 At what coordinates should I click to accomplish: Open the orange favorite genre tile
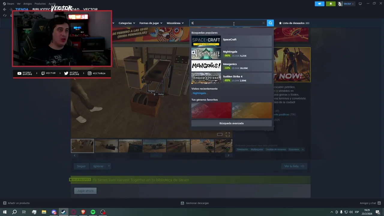[x=252, y=110]
